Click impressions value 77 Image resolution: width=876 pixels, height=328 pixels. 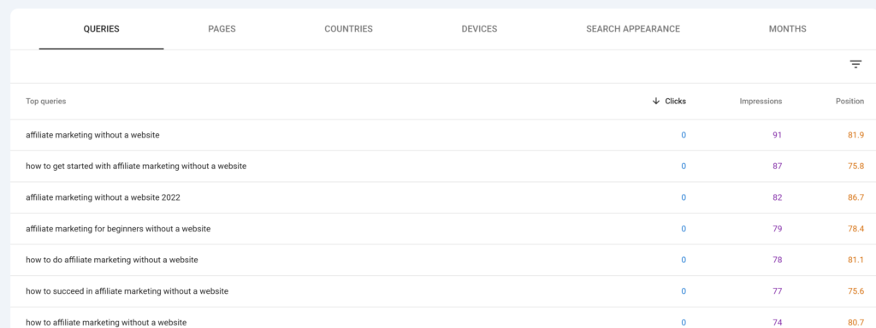(x=777, y=291)
